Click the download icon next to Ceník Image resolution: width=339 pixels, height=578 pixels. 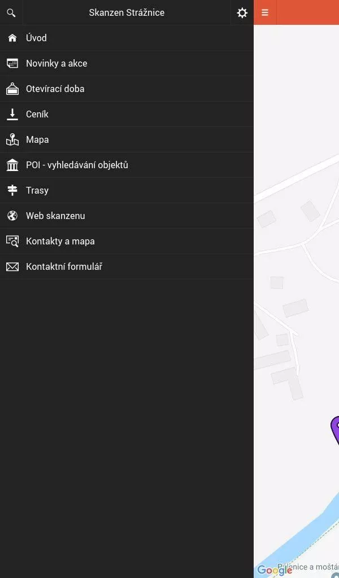click(12, 114)
